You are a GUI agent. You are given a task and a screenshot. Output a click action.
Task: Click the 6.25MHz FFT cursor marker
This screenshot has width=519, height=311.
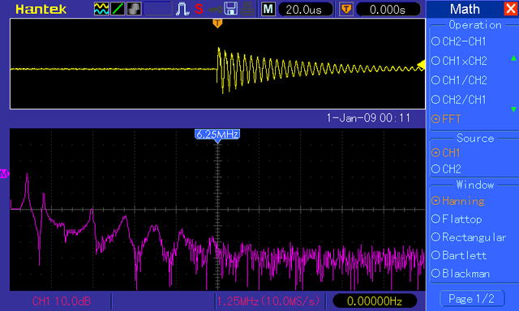click(x=217, y=134)
